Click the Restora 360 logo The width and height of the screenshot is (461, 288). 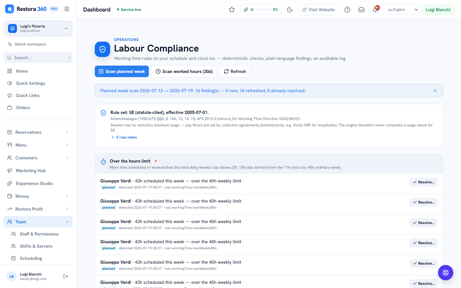(x=26, y=9)
